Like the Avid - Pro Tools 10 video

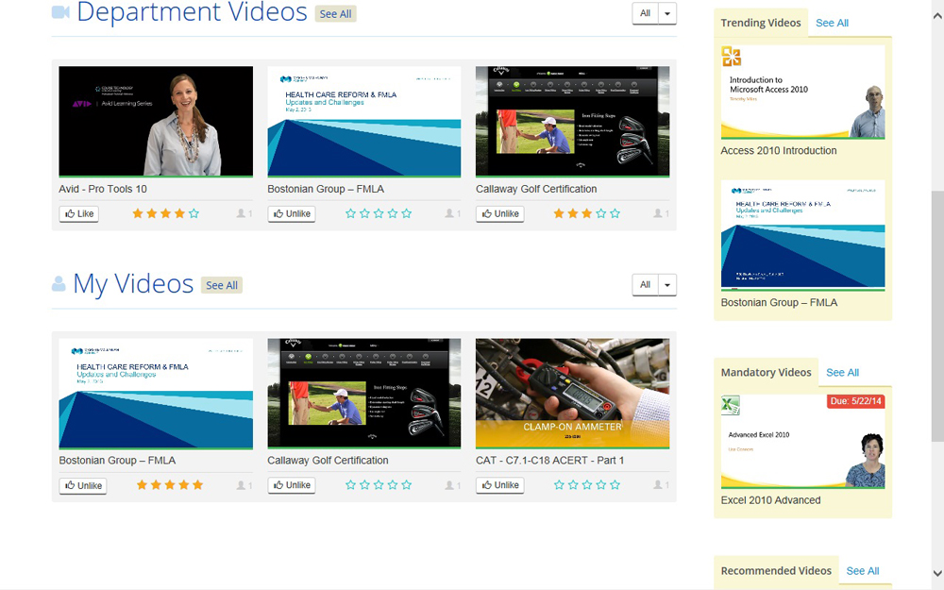pyautogui.click(x=79, y=213)
